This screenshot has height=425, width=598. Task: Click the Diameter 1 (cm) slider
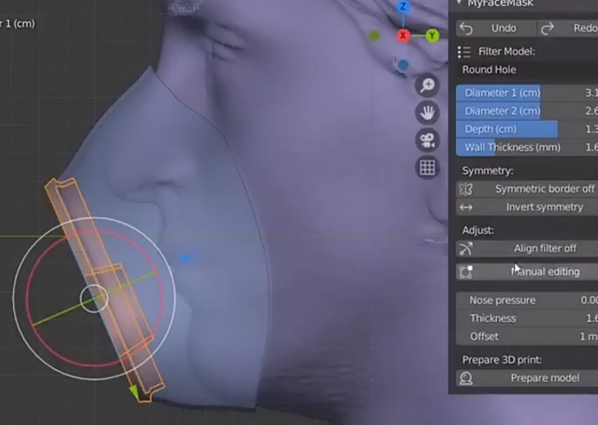(527, 93)
